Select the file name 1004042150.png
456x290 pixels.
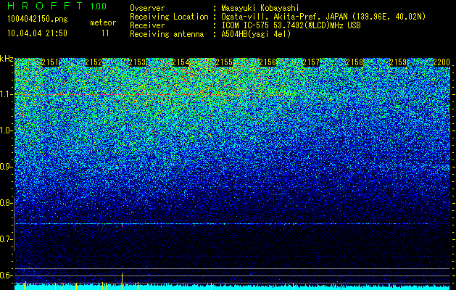(37, 20)
